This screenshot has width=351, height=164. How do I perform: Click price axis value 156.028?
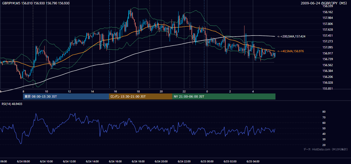coord(327,83)
